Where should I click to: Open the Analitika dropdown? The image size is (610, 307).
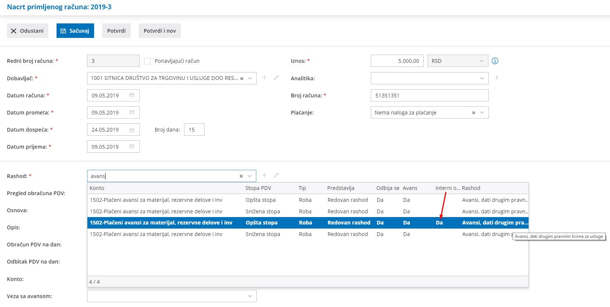(482, 78)
